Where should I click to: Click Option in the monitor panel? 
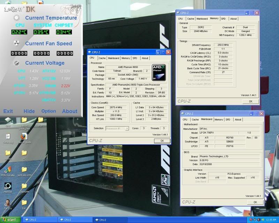tap(48, 111)
